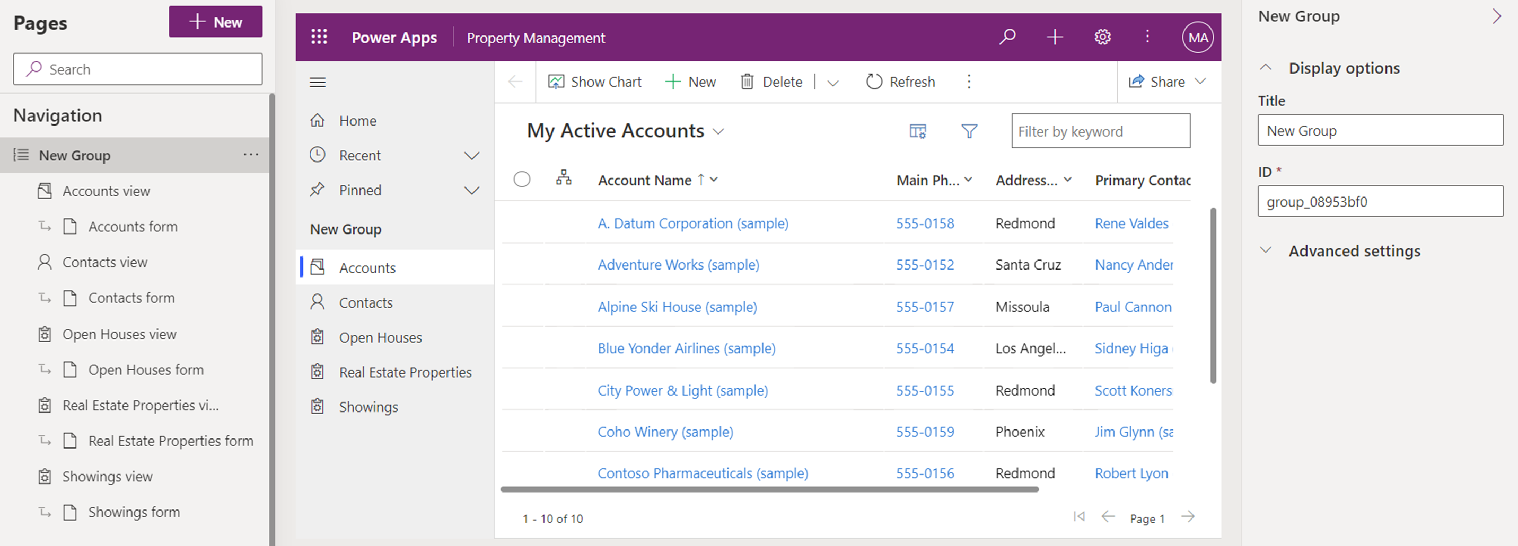Screen dimensions: 1518x546
Task: Click the hierarchy icon column header
Action: point(564,178)
